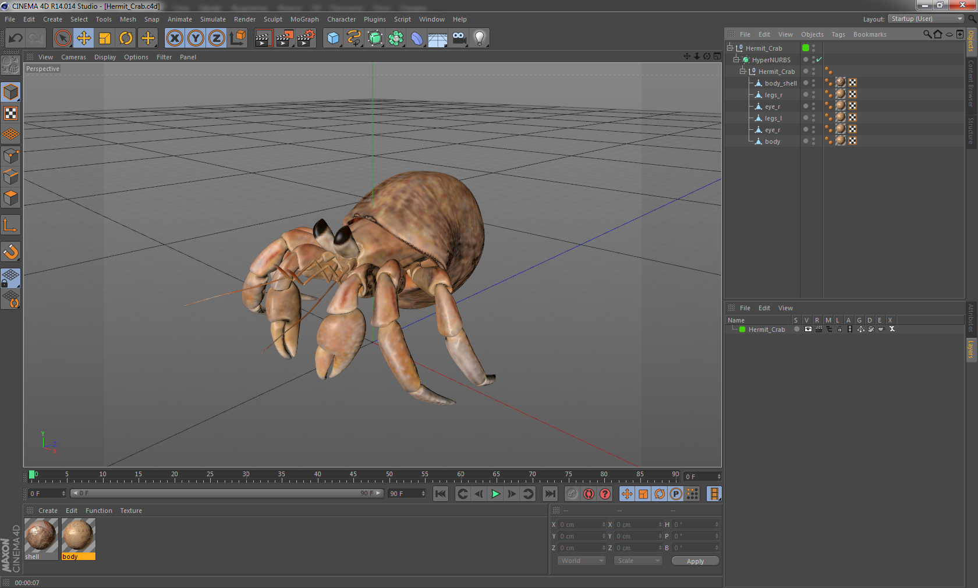The image size is (978, 588).
Task: Switch to Model mode in left toolbar
Action: (x=10, y=92)
